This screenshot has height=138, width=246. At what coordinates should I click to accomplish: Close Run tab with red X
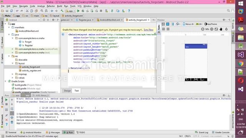coord(7,120)
